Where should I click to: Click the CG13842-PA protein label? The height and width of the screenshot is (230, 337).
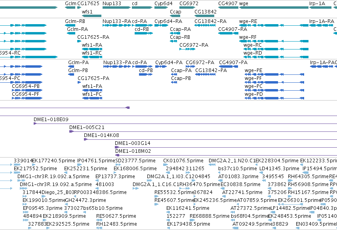tap(211, 70)
